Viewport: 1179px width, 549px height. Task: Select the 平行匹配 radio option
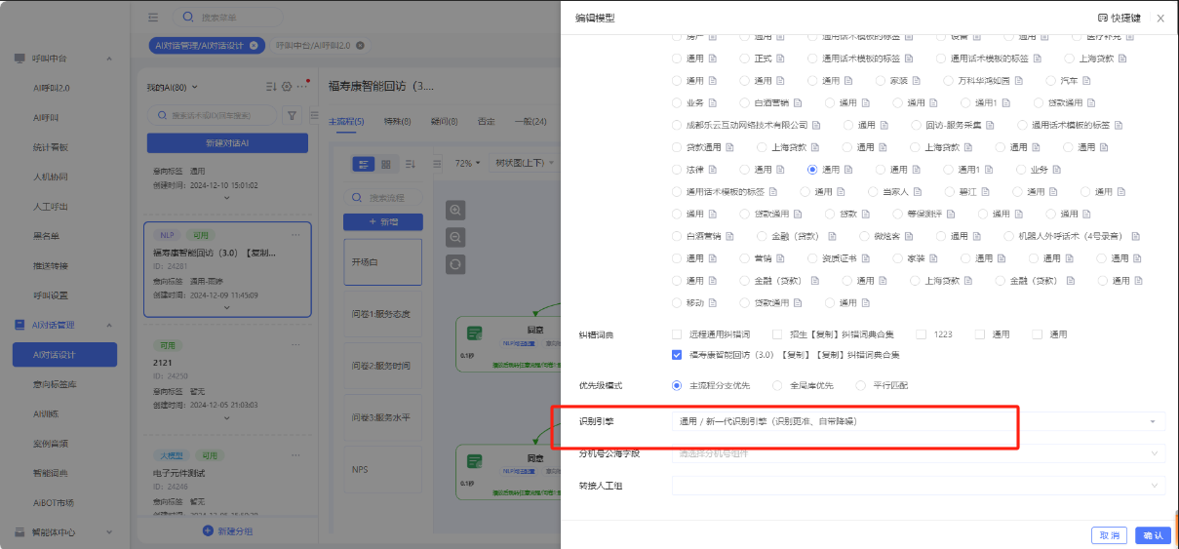[860, 385]
